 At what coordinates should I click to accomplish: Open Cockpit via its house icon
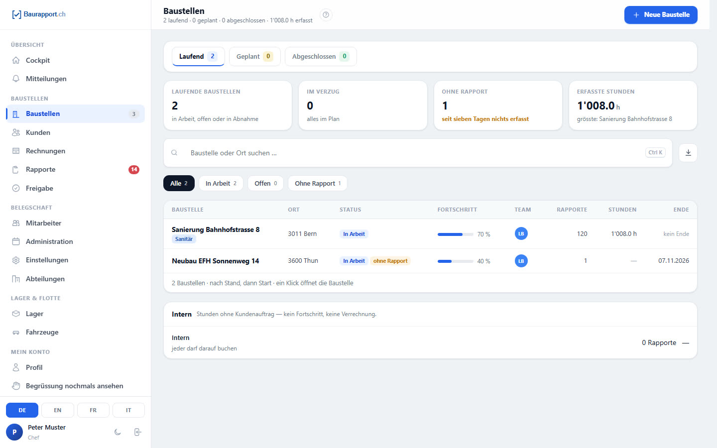pos(16,60)
